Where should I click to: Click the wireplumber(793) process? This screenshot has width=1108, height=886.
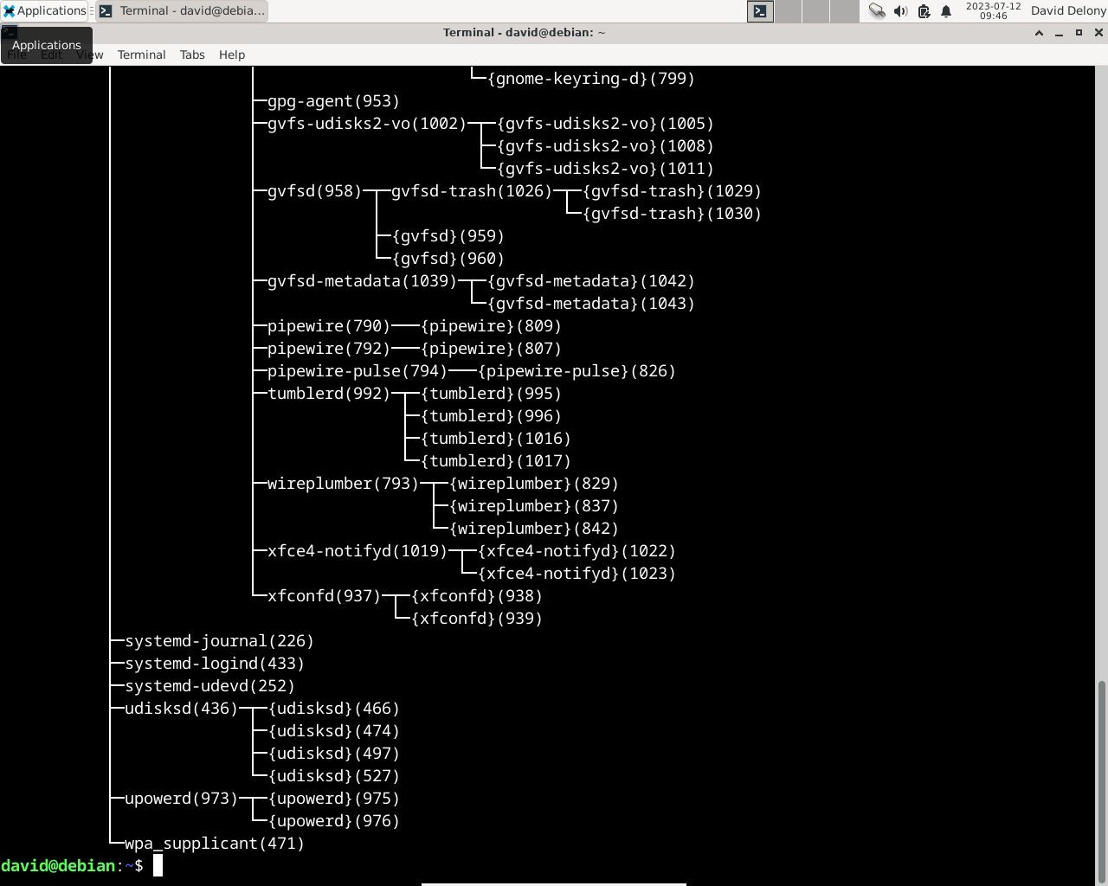tap(343, 484)
